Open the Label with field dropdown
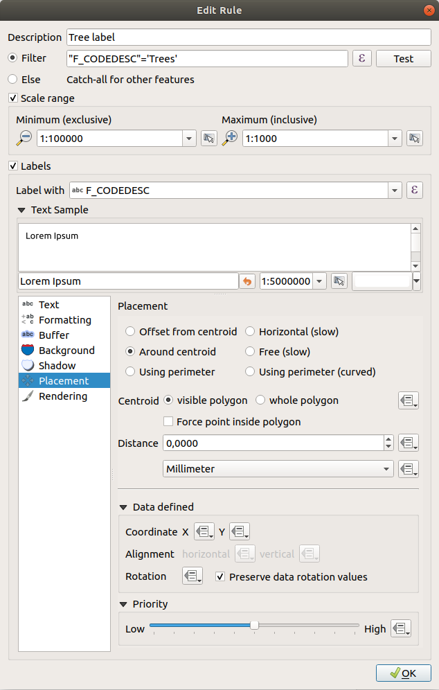This screenshot has height=690, width=439. (x=393, y=189)
